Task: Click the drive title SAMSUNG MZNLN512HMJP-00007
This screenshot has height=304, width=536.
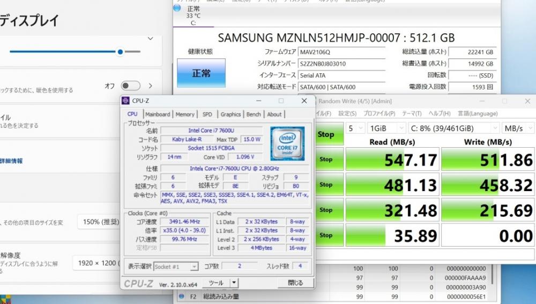Action: 309,37
